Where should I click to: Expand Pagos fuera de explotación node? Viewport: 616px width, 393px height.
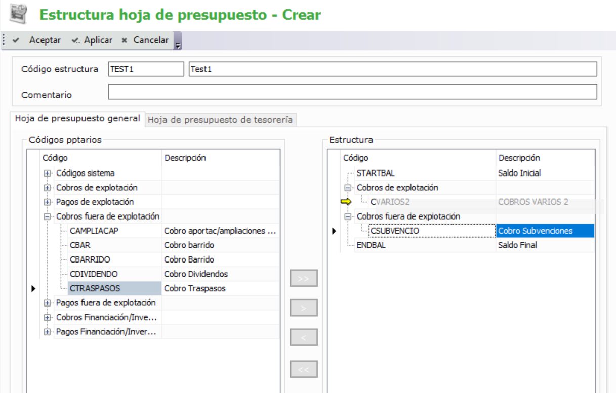click(x=48, y=303)
